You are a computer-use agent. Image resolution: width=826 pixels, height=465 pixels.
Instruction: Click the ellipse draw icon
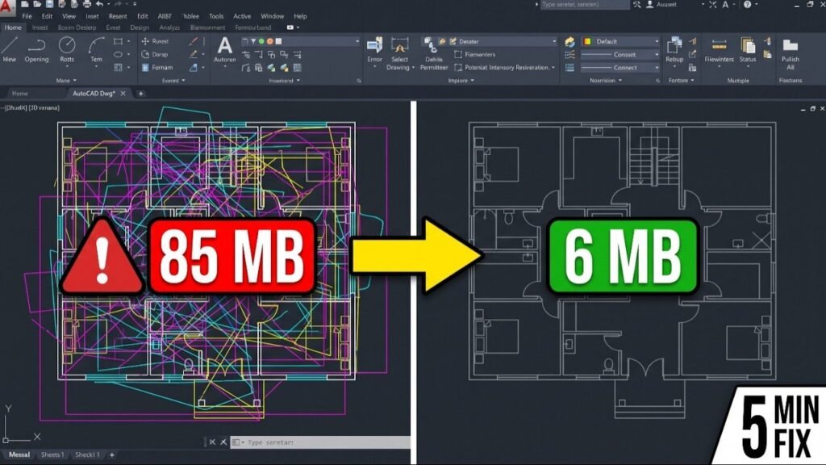pos(118,54)
